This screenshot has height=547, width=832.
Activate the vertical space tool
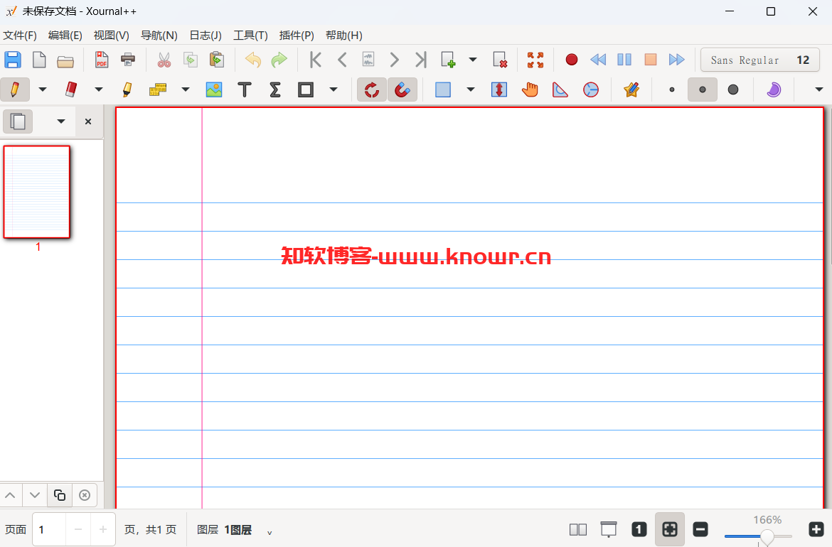499,90
